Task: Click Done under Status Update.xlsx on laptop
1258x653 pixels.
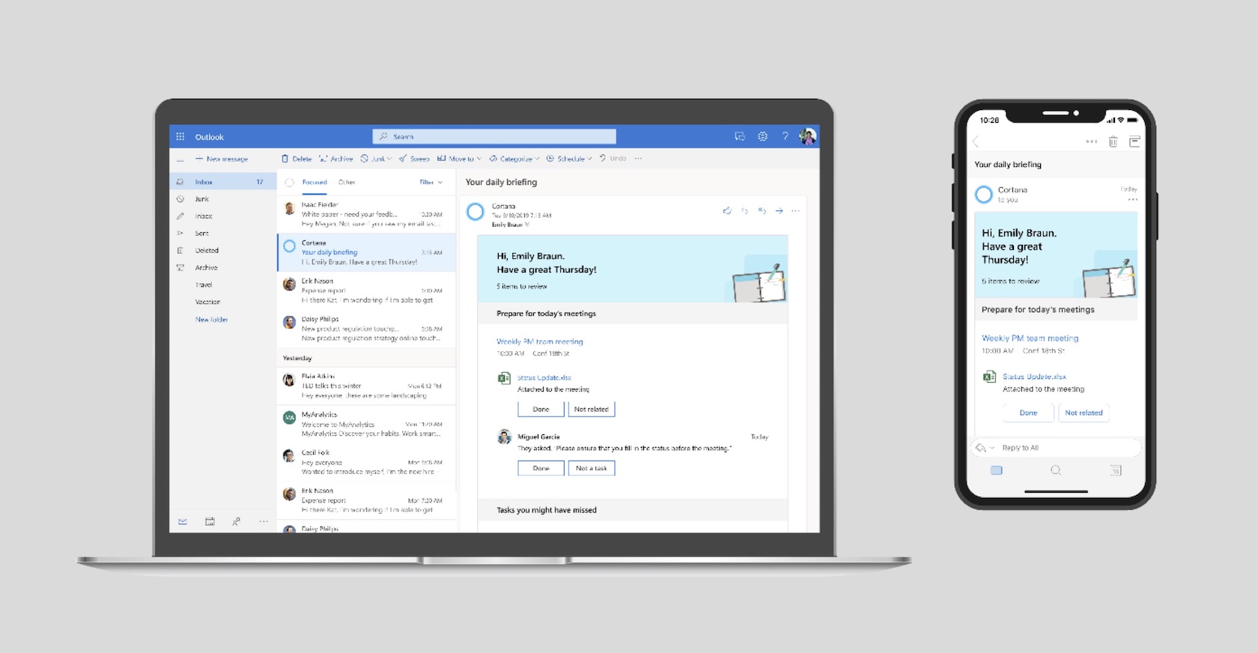Action: click(541, 410)
